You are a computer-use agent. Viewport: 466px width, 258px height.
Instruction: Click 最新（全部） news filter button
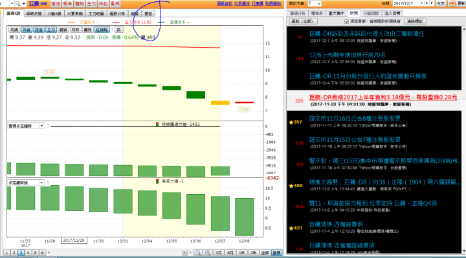(303, 21)
